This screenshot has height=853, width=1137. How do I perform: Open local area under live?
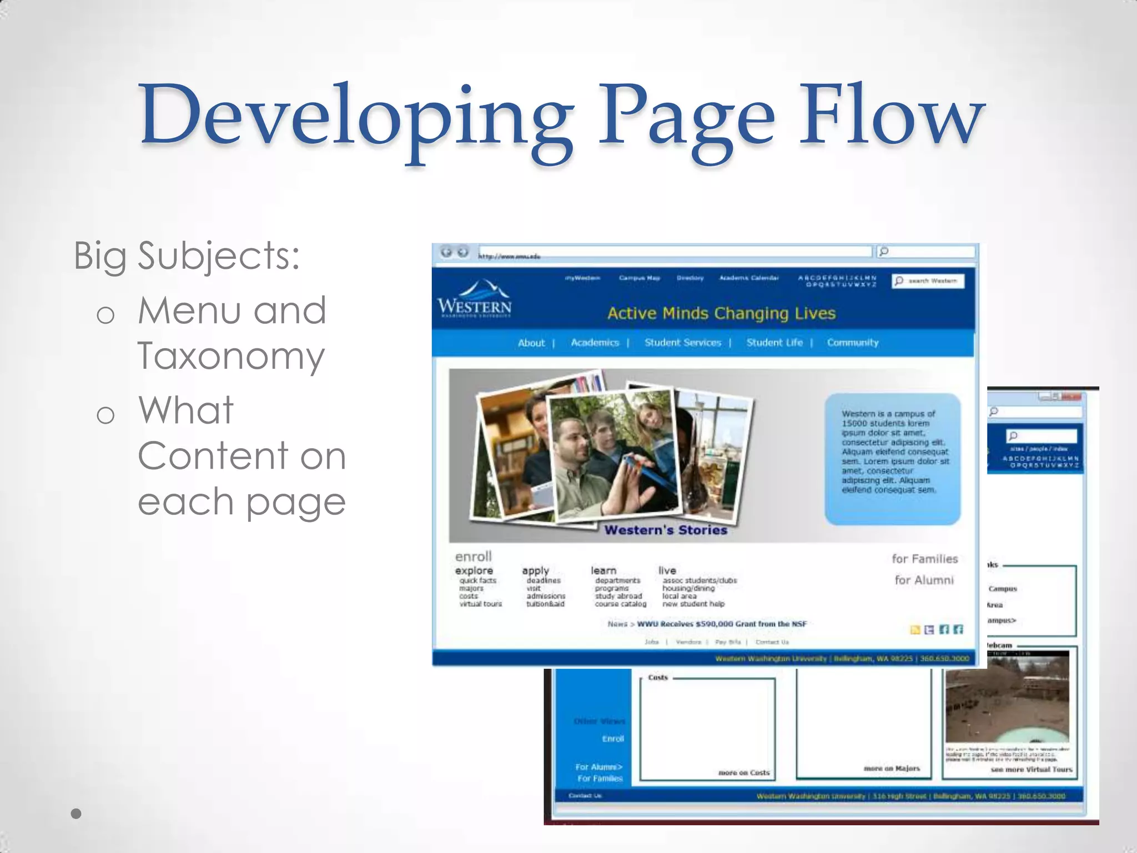coord(679,596)
